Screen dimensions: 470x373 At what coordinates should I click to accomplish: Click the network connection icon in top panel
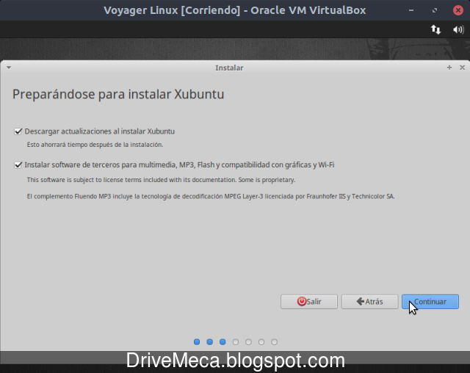pyautogui.click(x=435, y=29)
